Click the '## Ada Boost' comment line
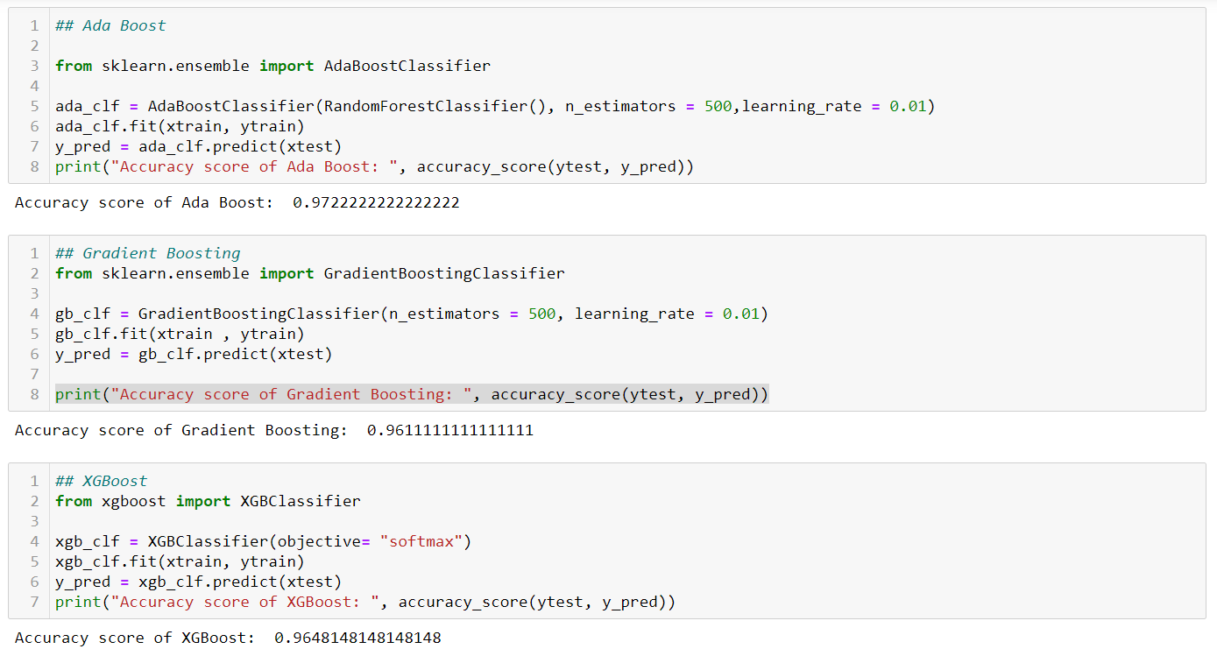 (110, 25)
